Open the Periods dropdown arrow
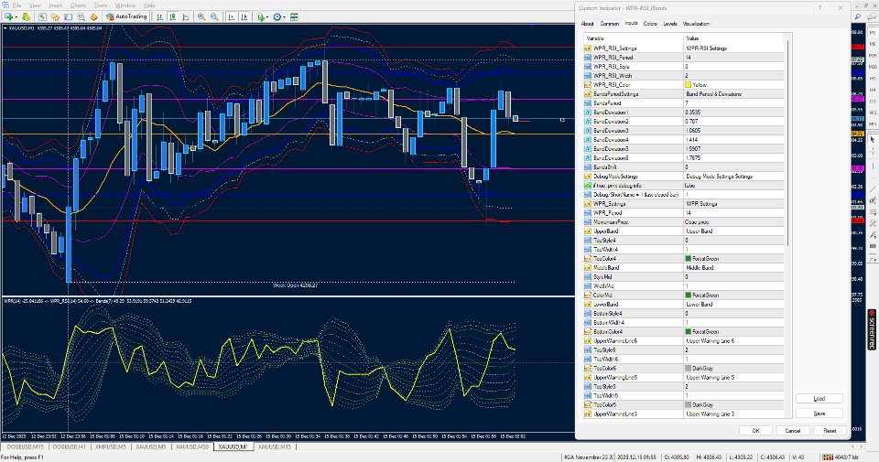Image resolution: width=879 pixels, height=462 pixels. click(284, 16)
